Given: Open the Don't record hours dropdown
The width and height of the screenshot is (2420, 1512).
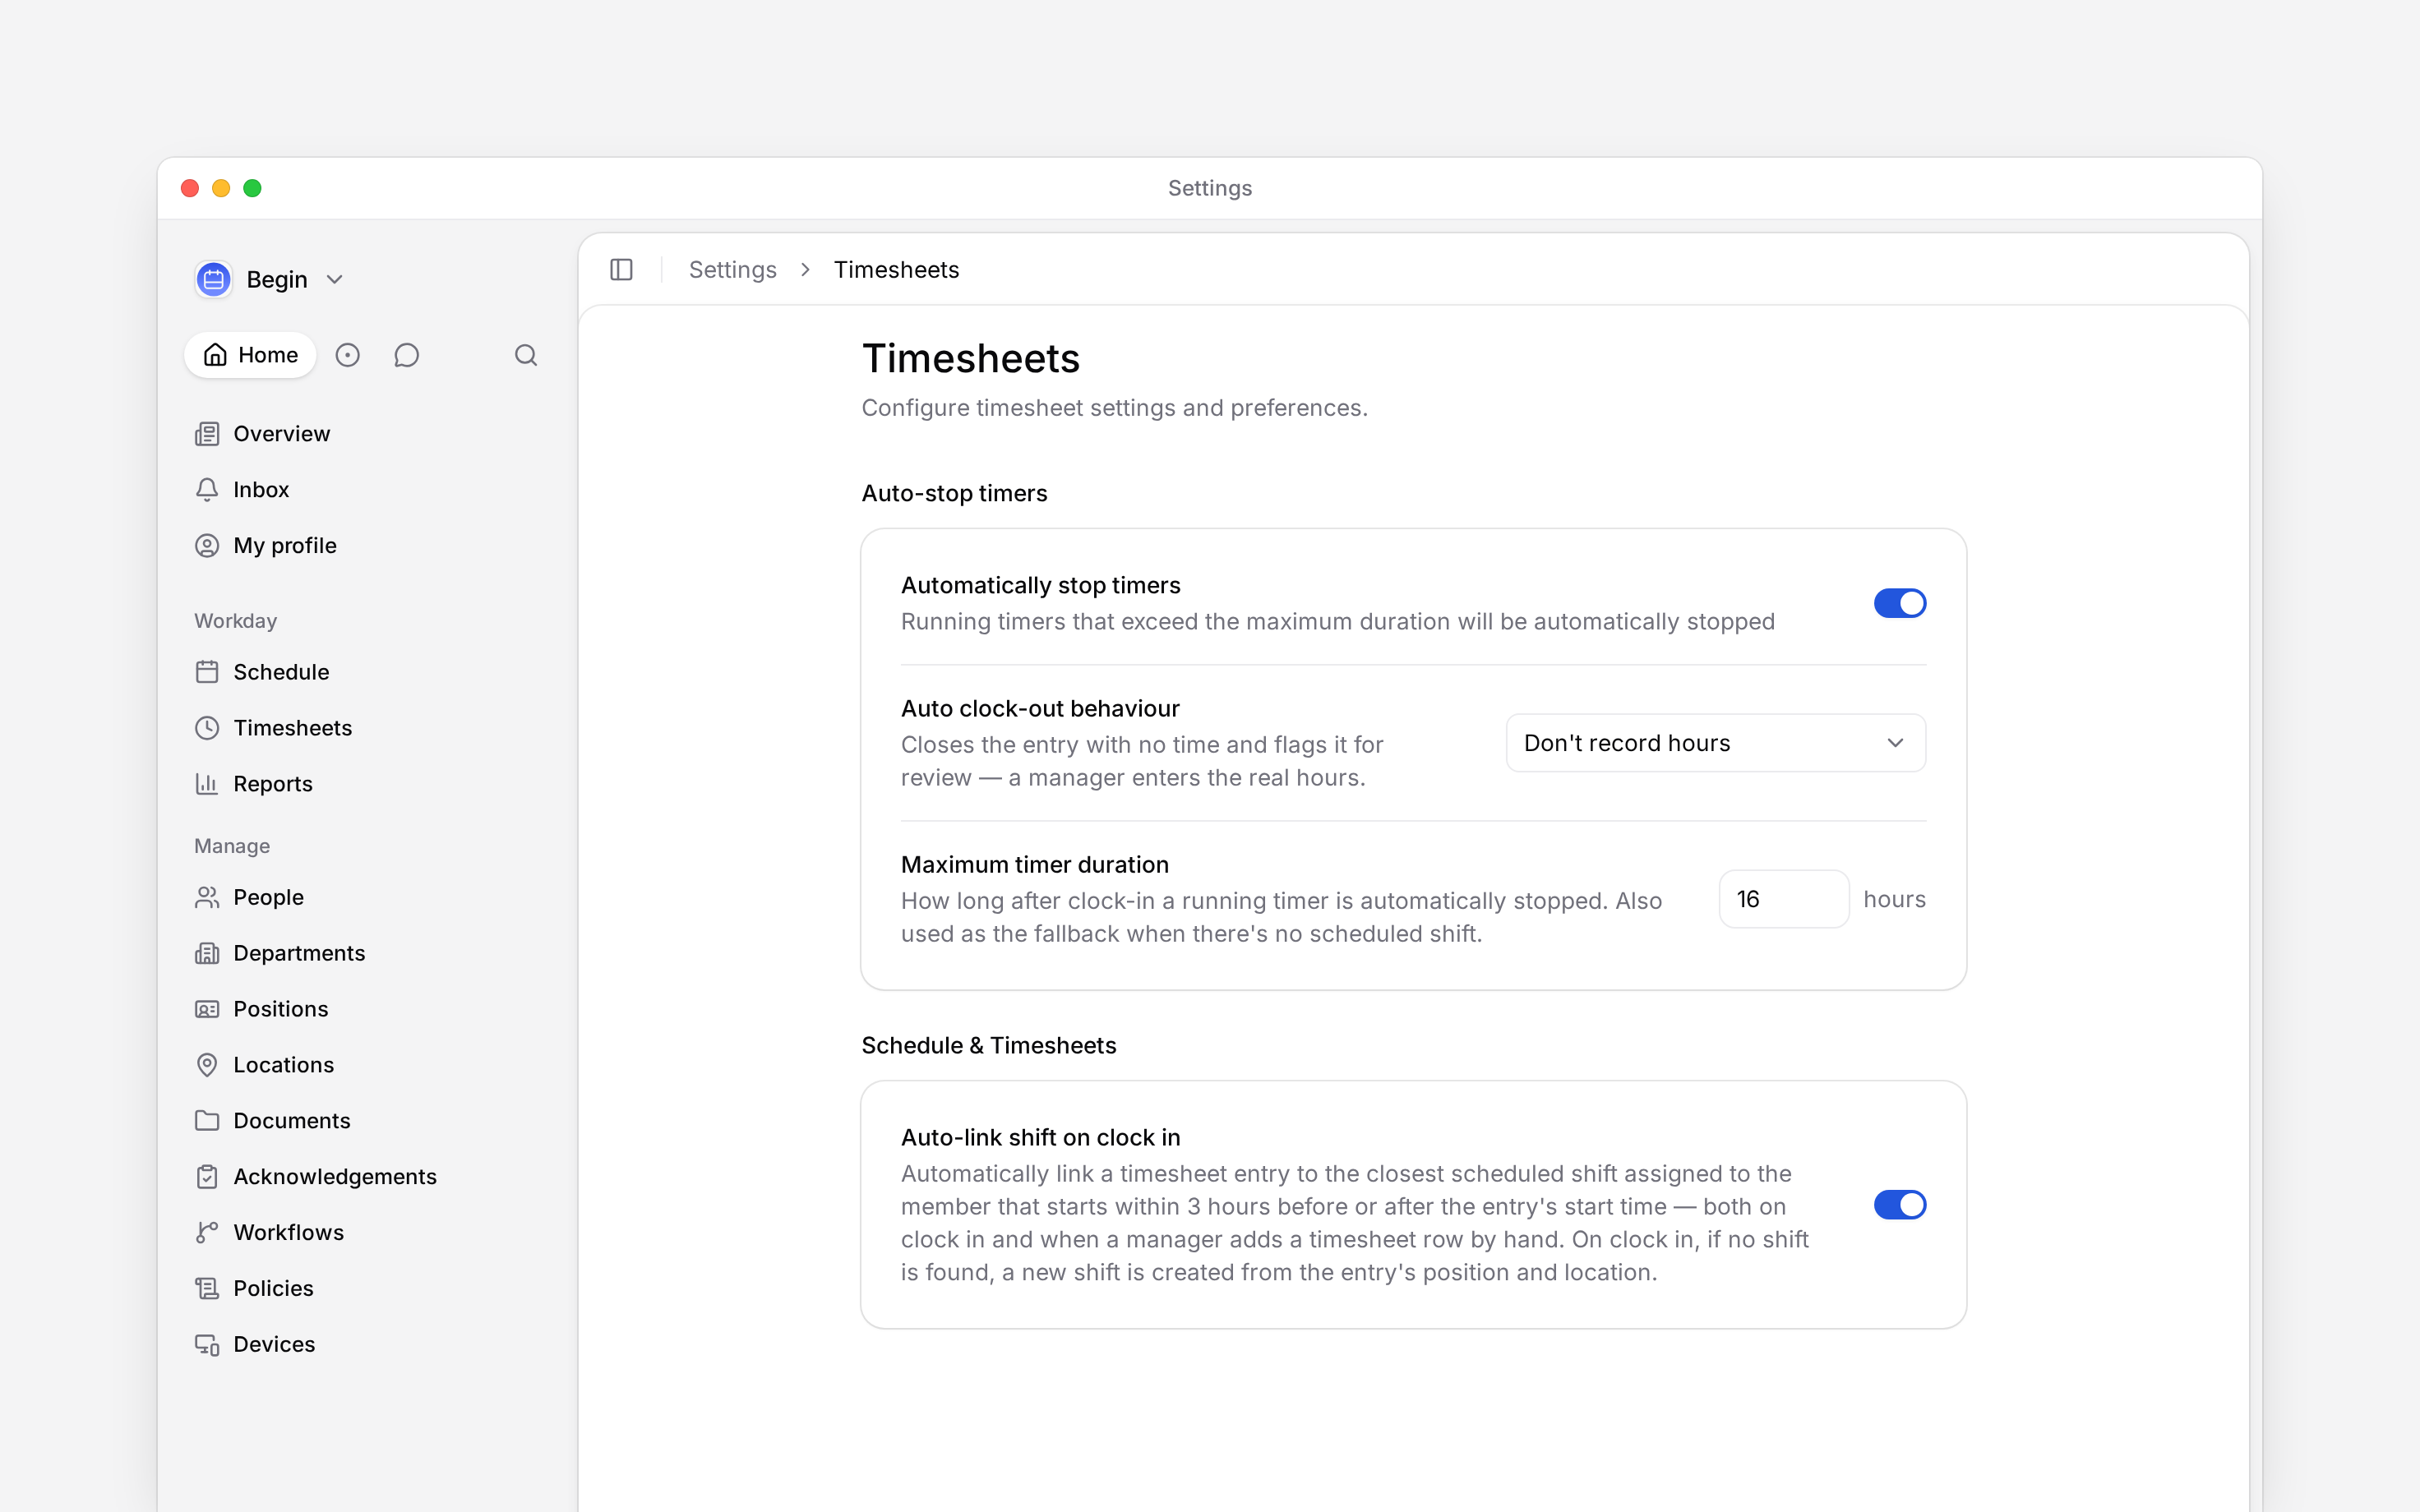Looking at the screenshot, I should (x=1715, y=743).
